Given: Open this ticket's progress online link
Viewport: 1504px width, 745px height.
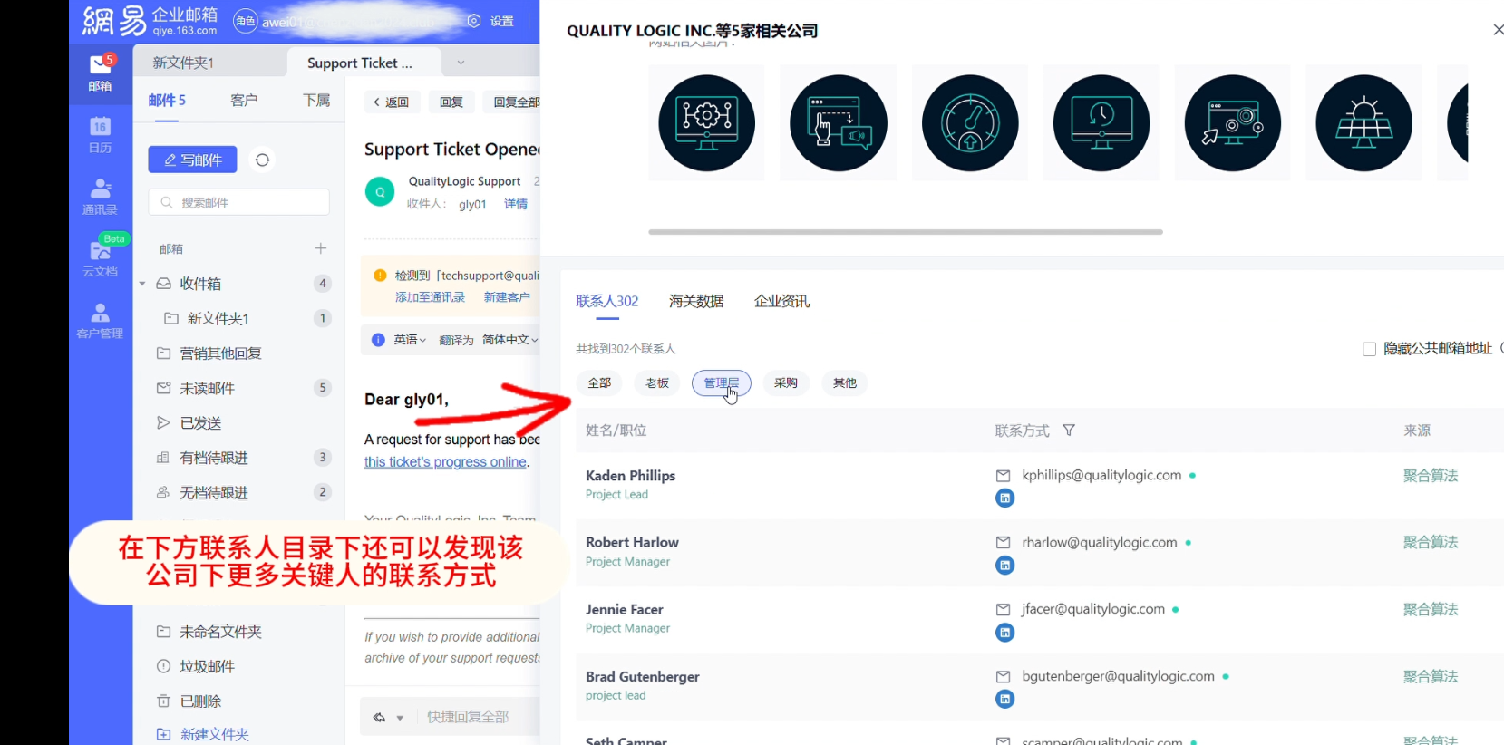Looking at the screenshot, I should 445,462.
